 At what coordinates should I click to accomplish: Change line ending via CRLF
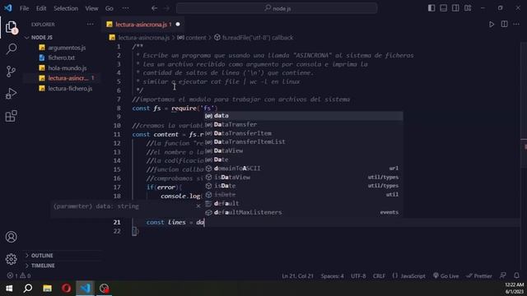tap(379, 276)
